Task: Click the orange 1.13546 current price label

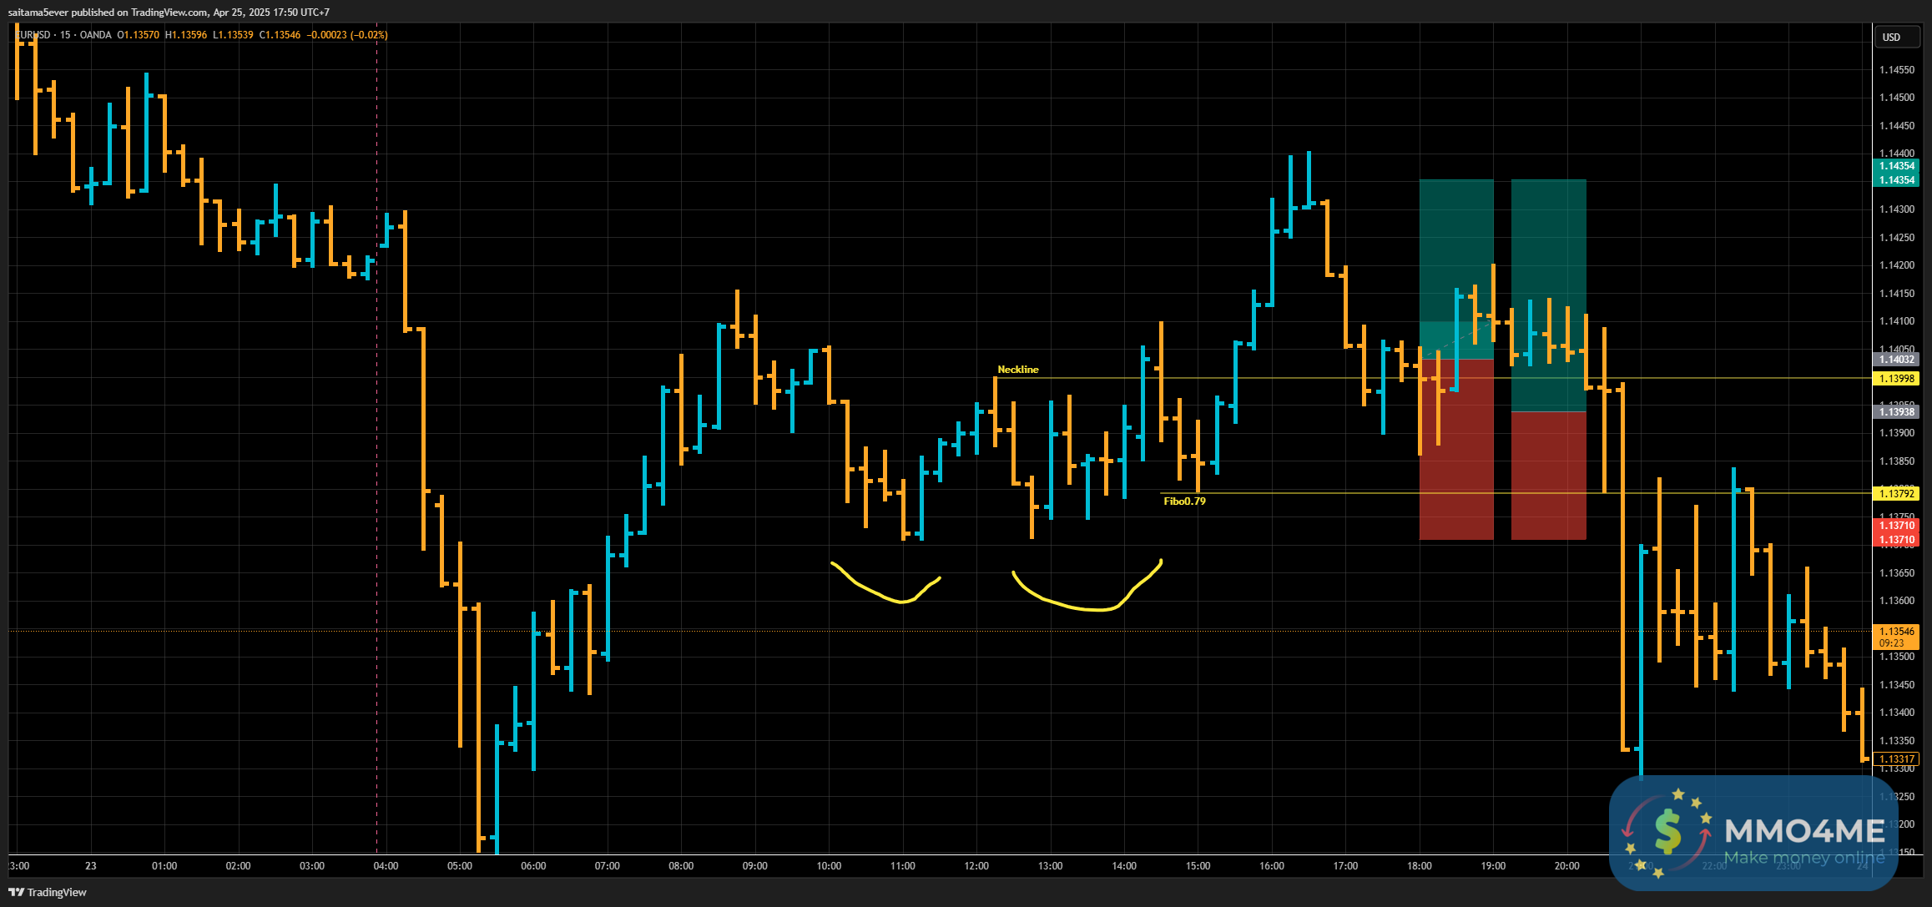Action: pos(1896,632)
